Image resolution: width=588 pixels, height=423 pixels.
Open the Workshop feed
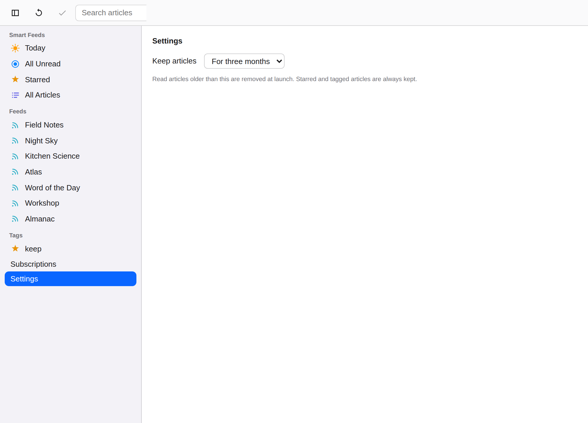pos(71,203)
